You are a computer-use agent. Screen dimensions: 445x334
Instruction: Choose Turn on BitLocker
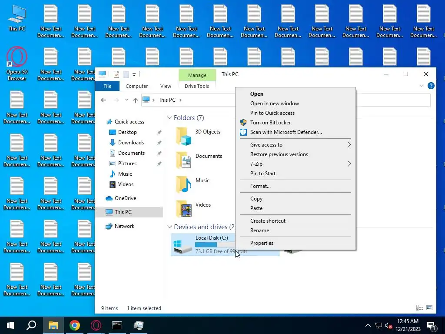(296, 123)
